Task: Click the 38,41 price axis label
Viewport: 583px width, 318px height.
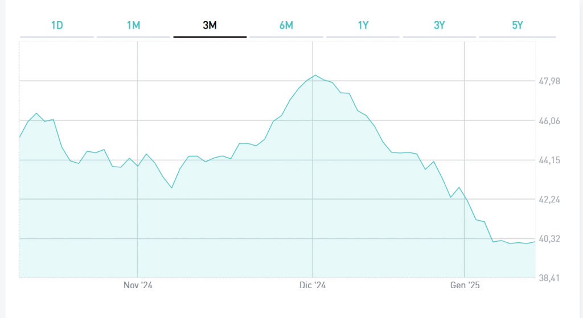Action: (549, 278)
